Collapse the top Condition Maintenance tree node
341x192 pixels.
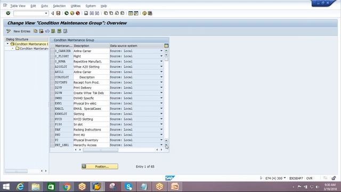(x=7, y=44)
